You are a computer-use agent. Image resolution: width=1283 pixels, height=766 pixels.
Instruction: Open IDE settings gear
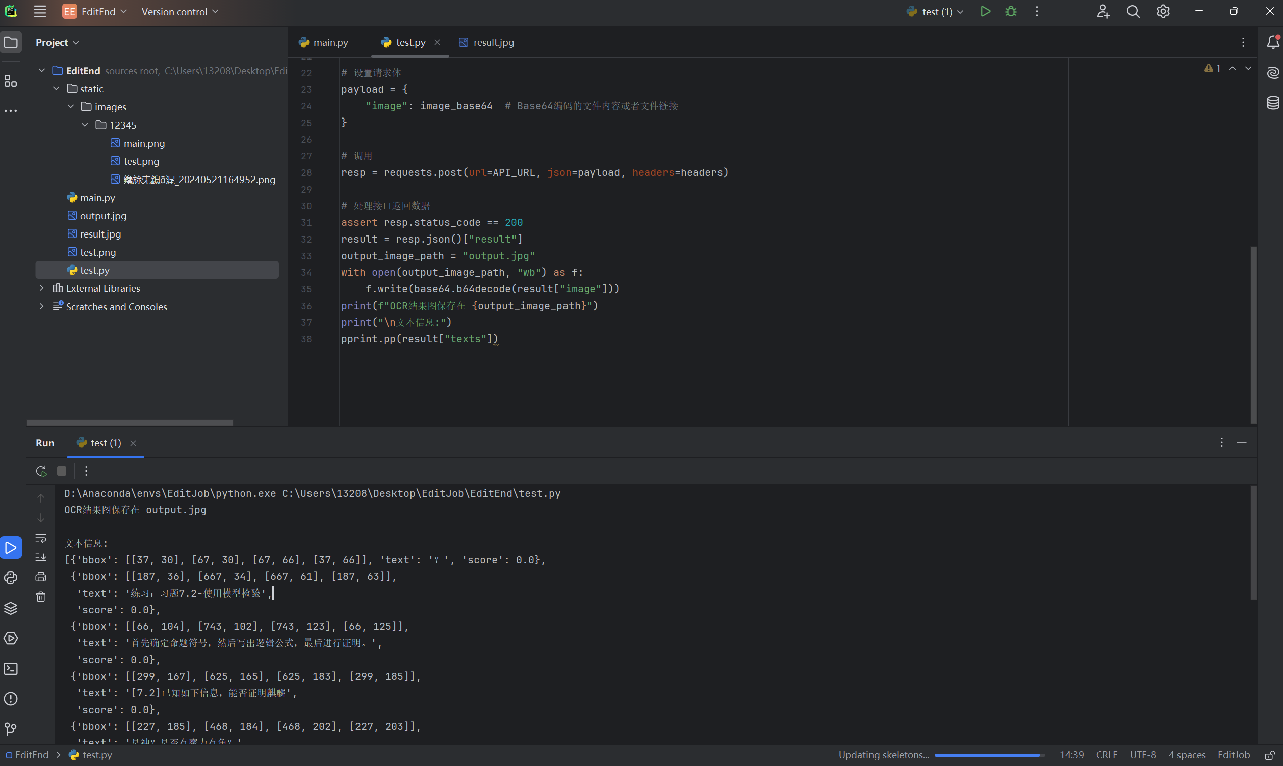1163,12
